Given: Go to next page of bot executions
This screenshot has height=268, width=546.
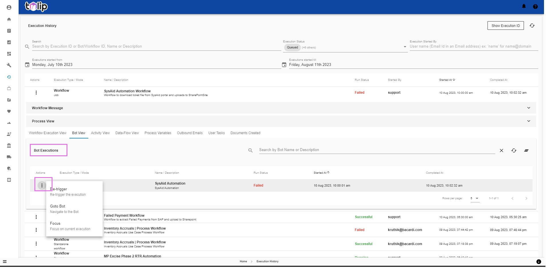Looking at the screenshot, I should pos(526,198).
